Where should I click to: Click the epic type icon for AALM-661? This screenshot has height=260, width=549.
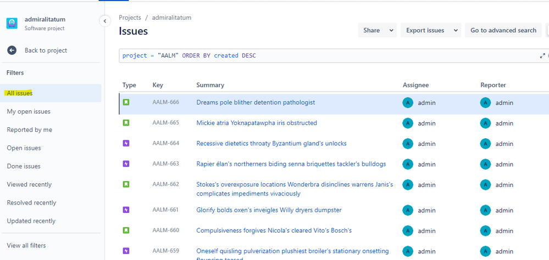point(126,210)
